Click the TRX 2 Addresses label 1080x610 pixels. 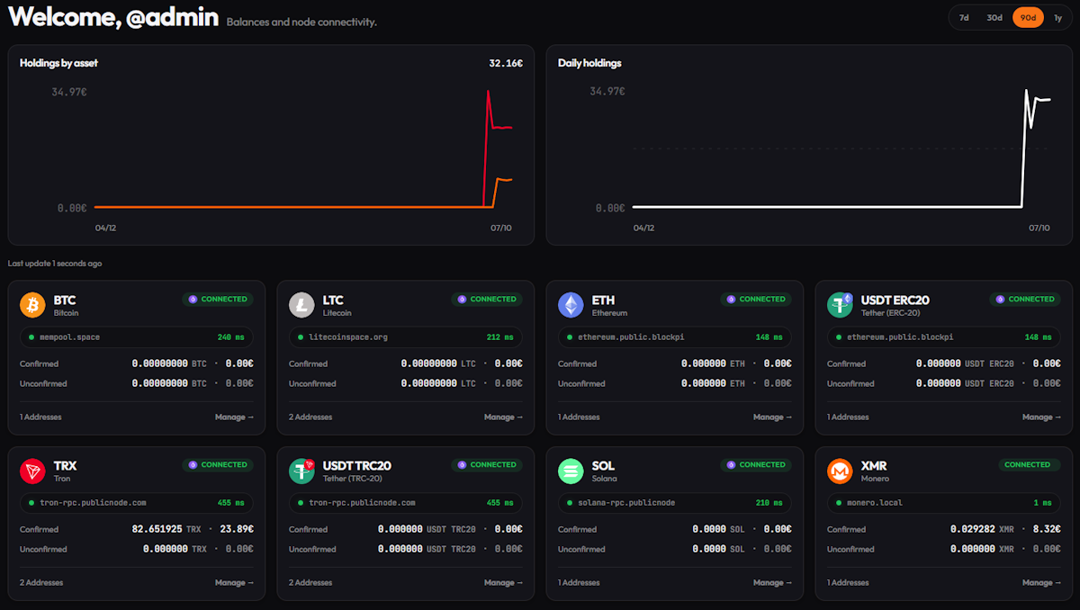coord(41,582)
